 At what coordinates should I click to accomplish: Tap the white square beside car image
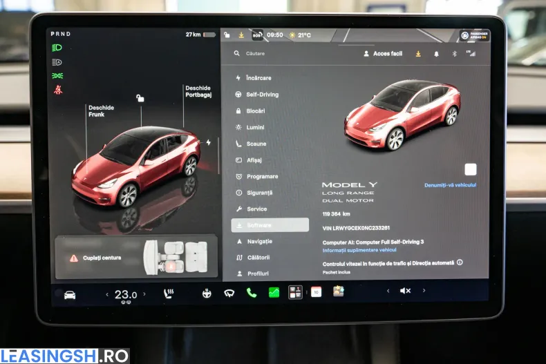[x=471, y=169]
